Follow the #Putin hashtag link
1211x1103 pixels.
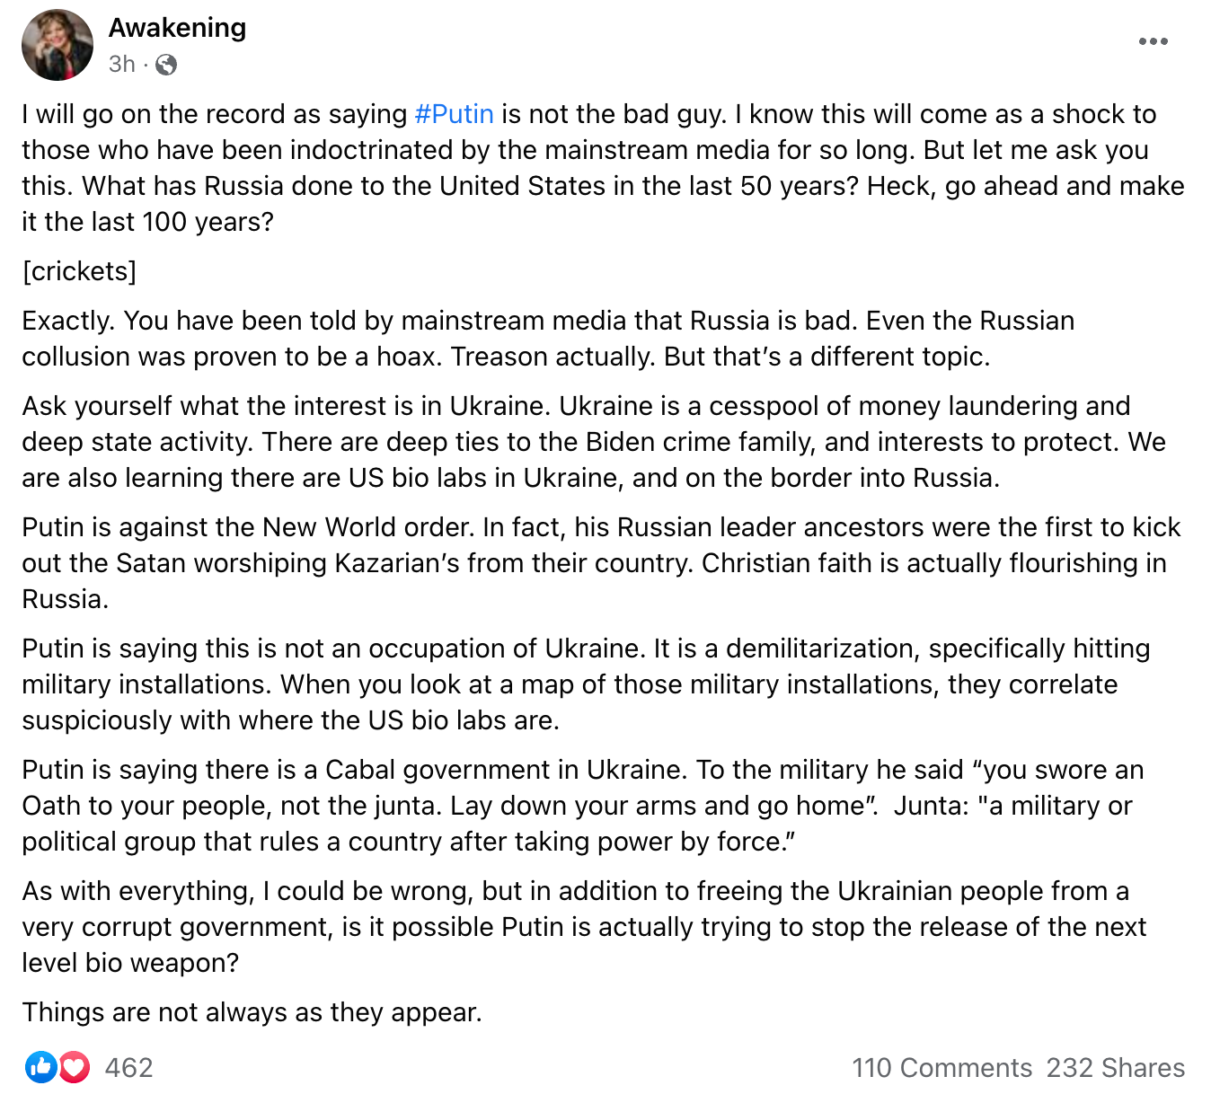pyautogui.click(x=454, y=114)
